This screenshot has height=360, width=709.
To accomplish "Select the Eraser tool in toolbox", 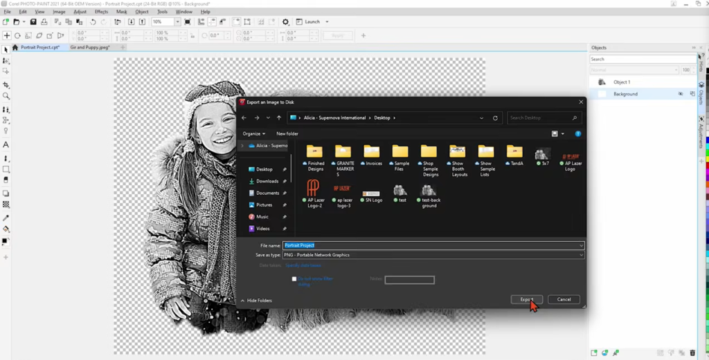I will pyautogui.click(x=6, y=180).
